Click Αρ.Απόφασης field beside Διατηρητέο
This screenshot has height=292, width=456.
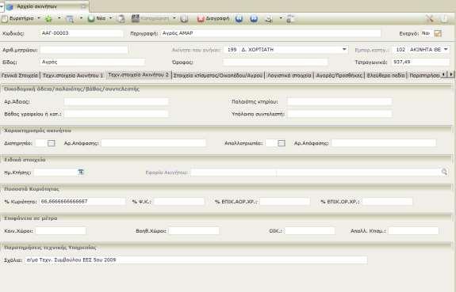pos(154,143)
